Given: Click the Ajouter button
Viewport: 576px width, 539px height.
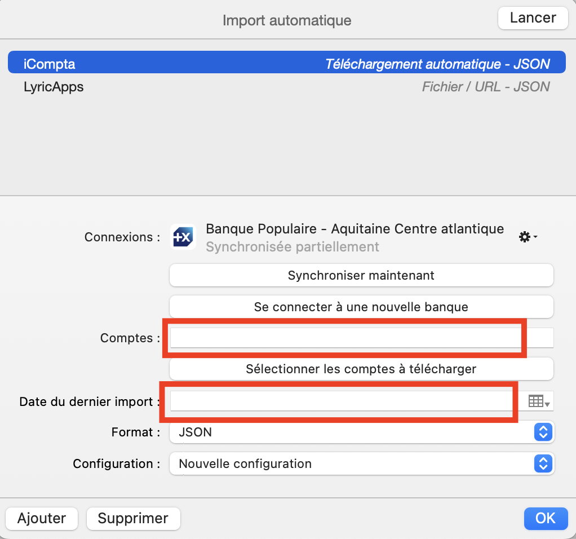Looking at the screenshot, I should [42, 519].
